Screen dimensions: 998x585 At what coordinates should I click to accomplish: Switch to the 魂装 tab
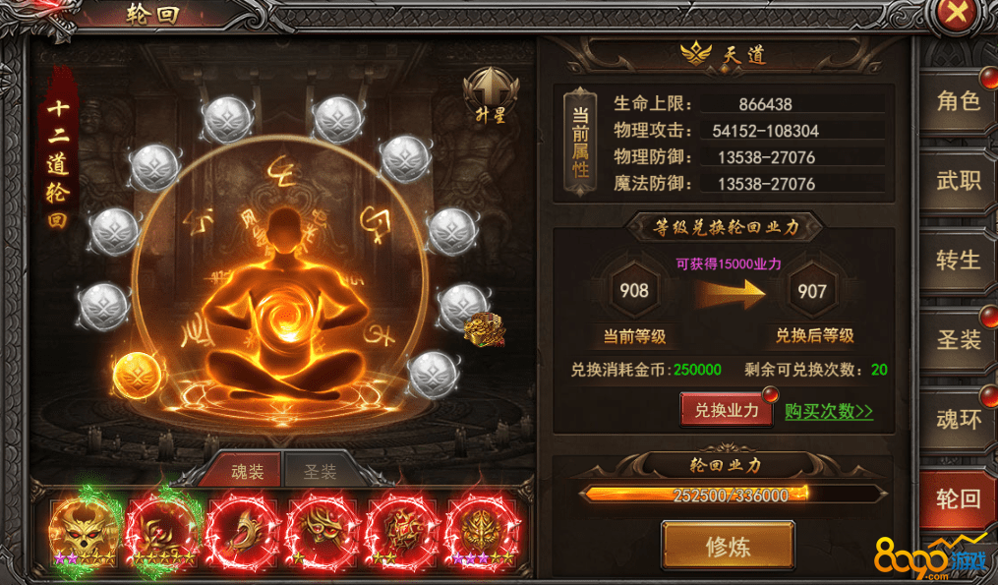[247, 472]
